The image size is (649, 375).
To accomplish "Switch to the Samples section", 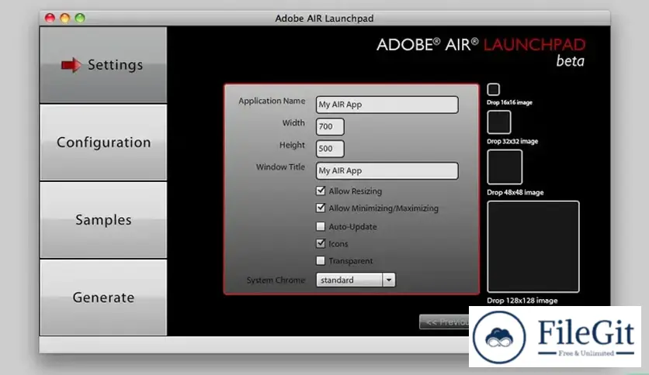I will tap(103, 220).
